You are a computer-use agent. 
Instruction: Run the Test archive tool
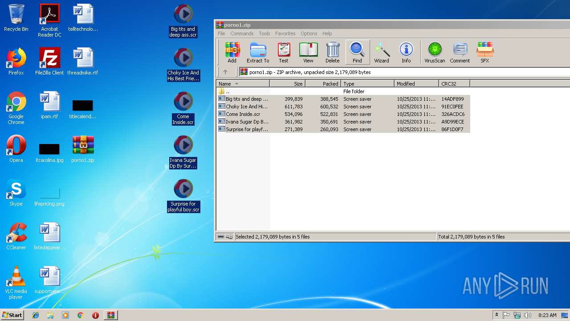pos(284,53)
